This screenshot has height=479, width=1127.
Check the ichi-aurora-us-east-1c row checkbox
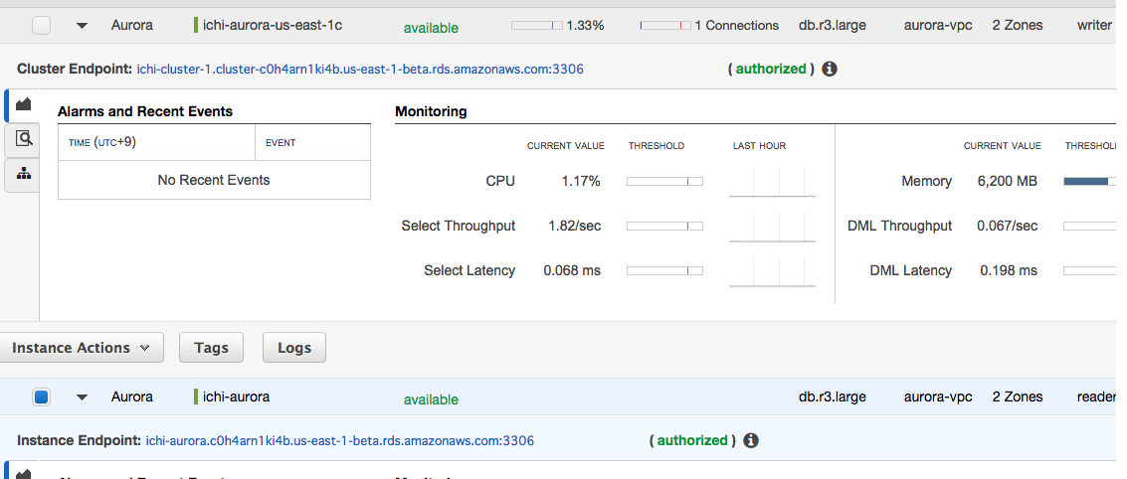click(x=41, y=26)
